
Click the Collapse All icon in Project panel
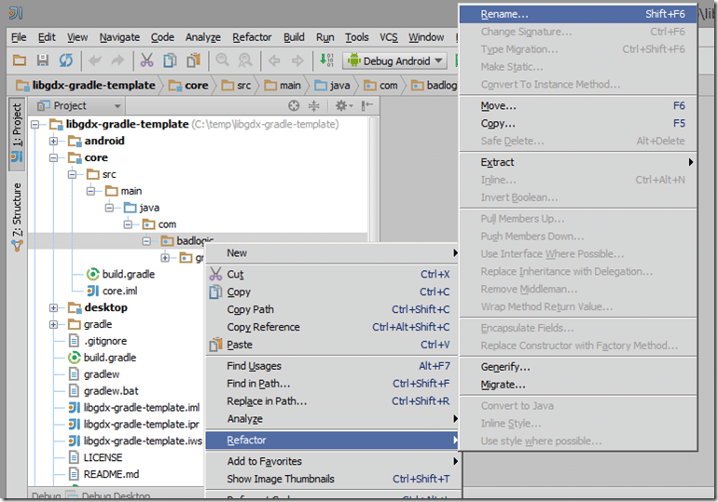[x=313, y=106]
